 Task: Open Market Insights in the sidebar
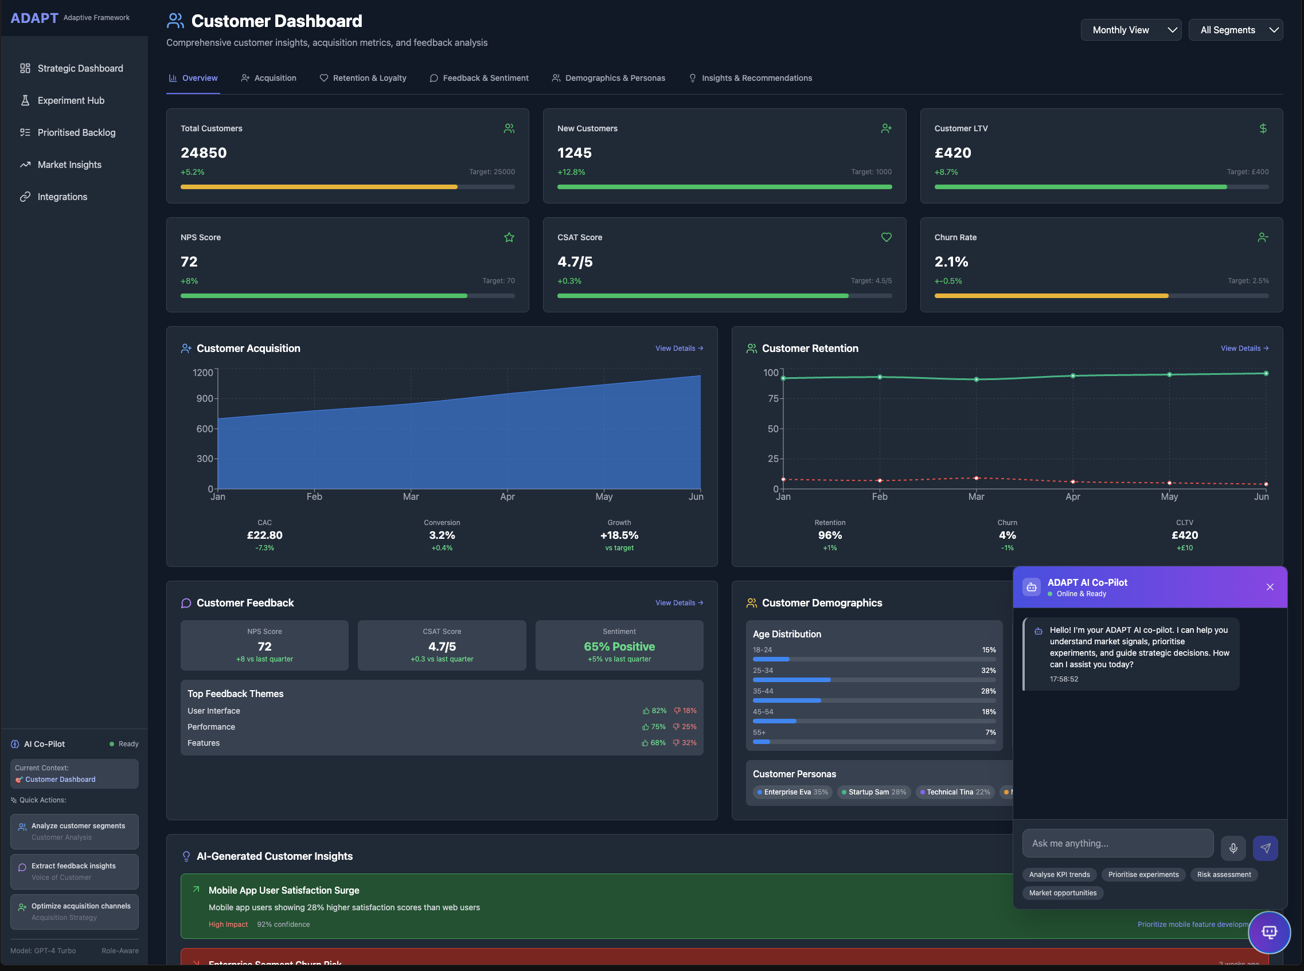coord(69,165)
